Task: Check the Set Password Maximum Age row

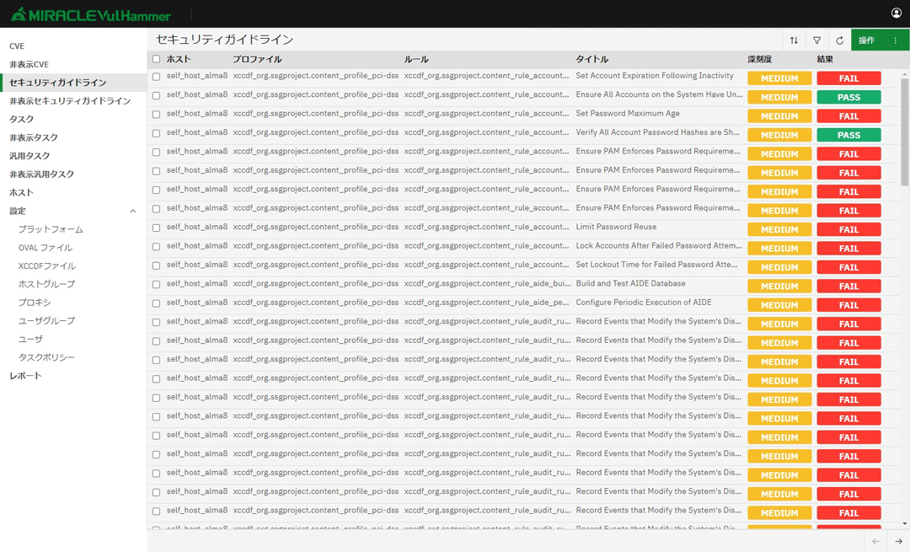Action: tap(156, 114)
